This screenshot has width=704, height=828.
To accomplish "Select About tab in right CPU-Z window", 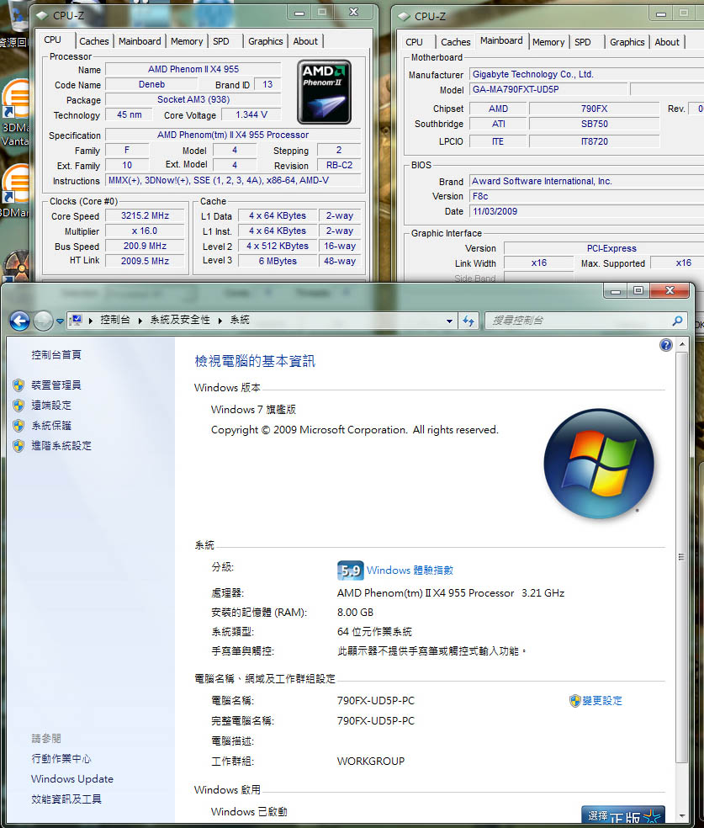I will click(x=667, y=42).
